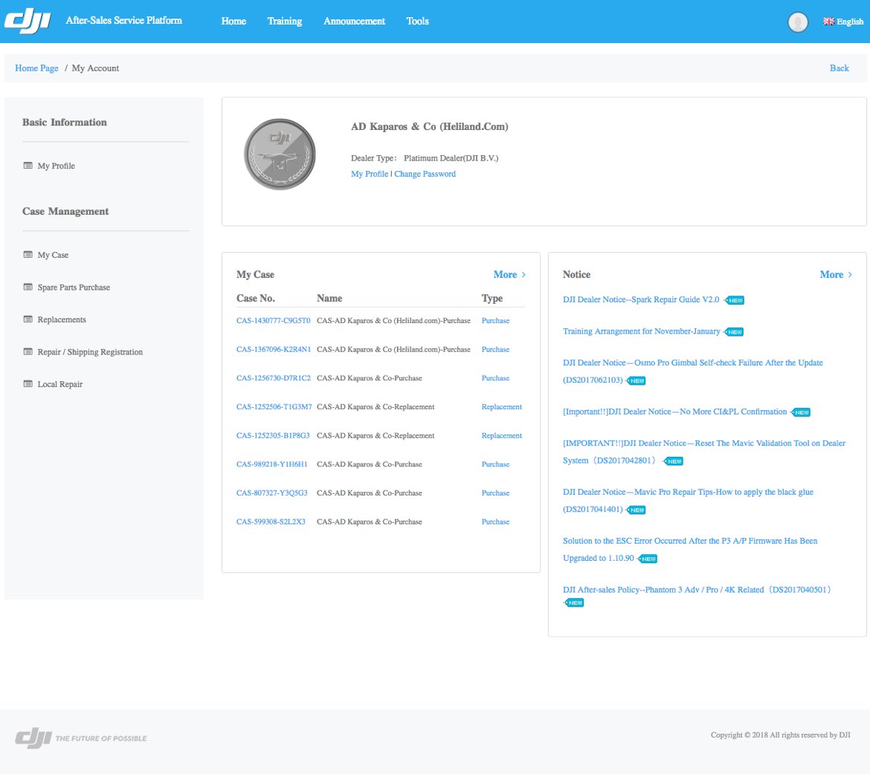The width and height of the screenshot is (870, 777).
Task: Open the Training menu
Action: pos(285,22)
